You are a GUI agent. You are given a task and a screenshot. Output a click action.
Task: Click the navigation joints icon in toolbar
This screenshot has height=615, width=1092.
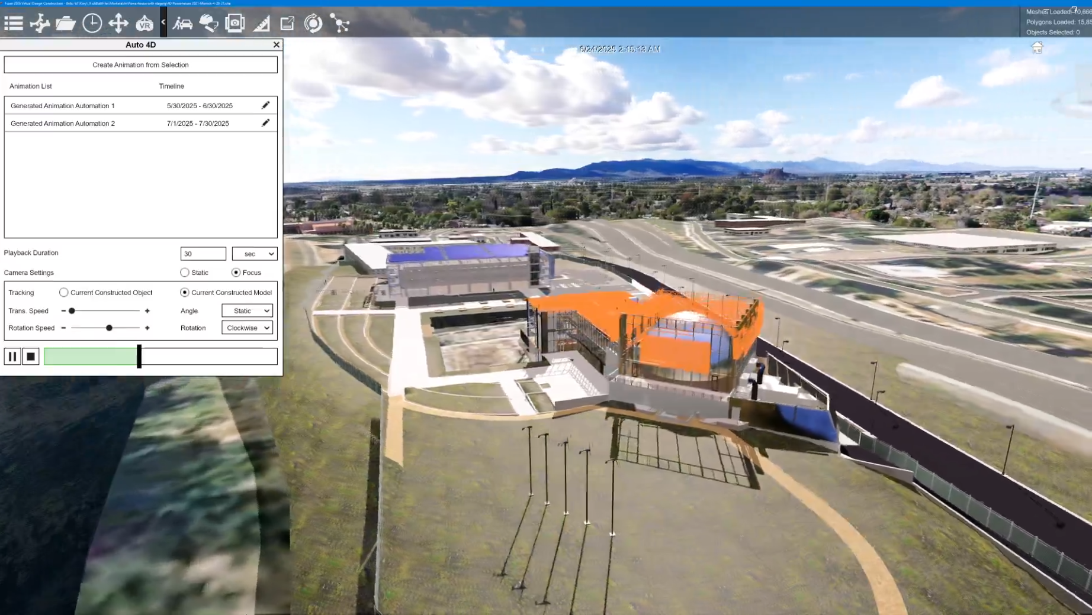40,24
